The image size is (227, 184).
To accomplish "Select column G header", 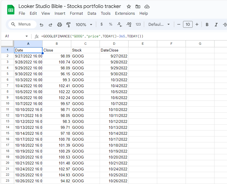I will coord(200,44).
